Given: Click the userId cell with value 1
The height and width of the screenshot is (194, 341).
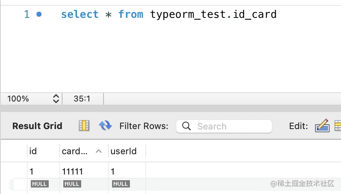Looking at the screenshot, I should click(x=112, y=172).
